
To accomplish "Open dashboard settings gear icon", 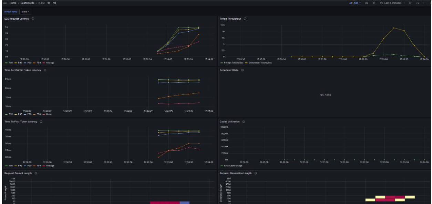I will (x=374, y=3).
